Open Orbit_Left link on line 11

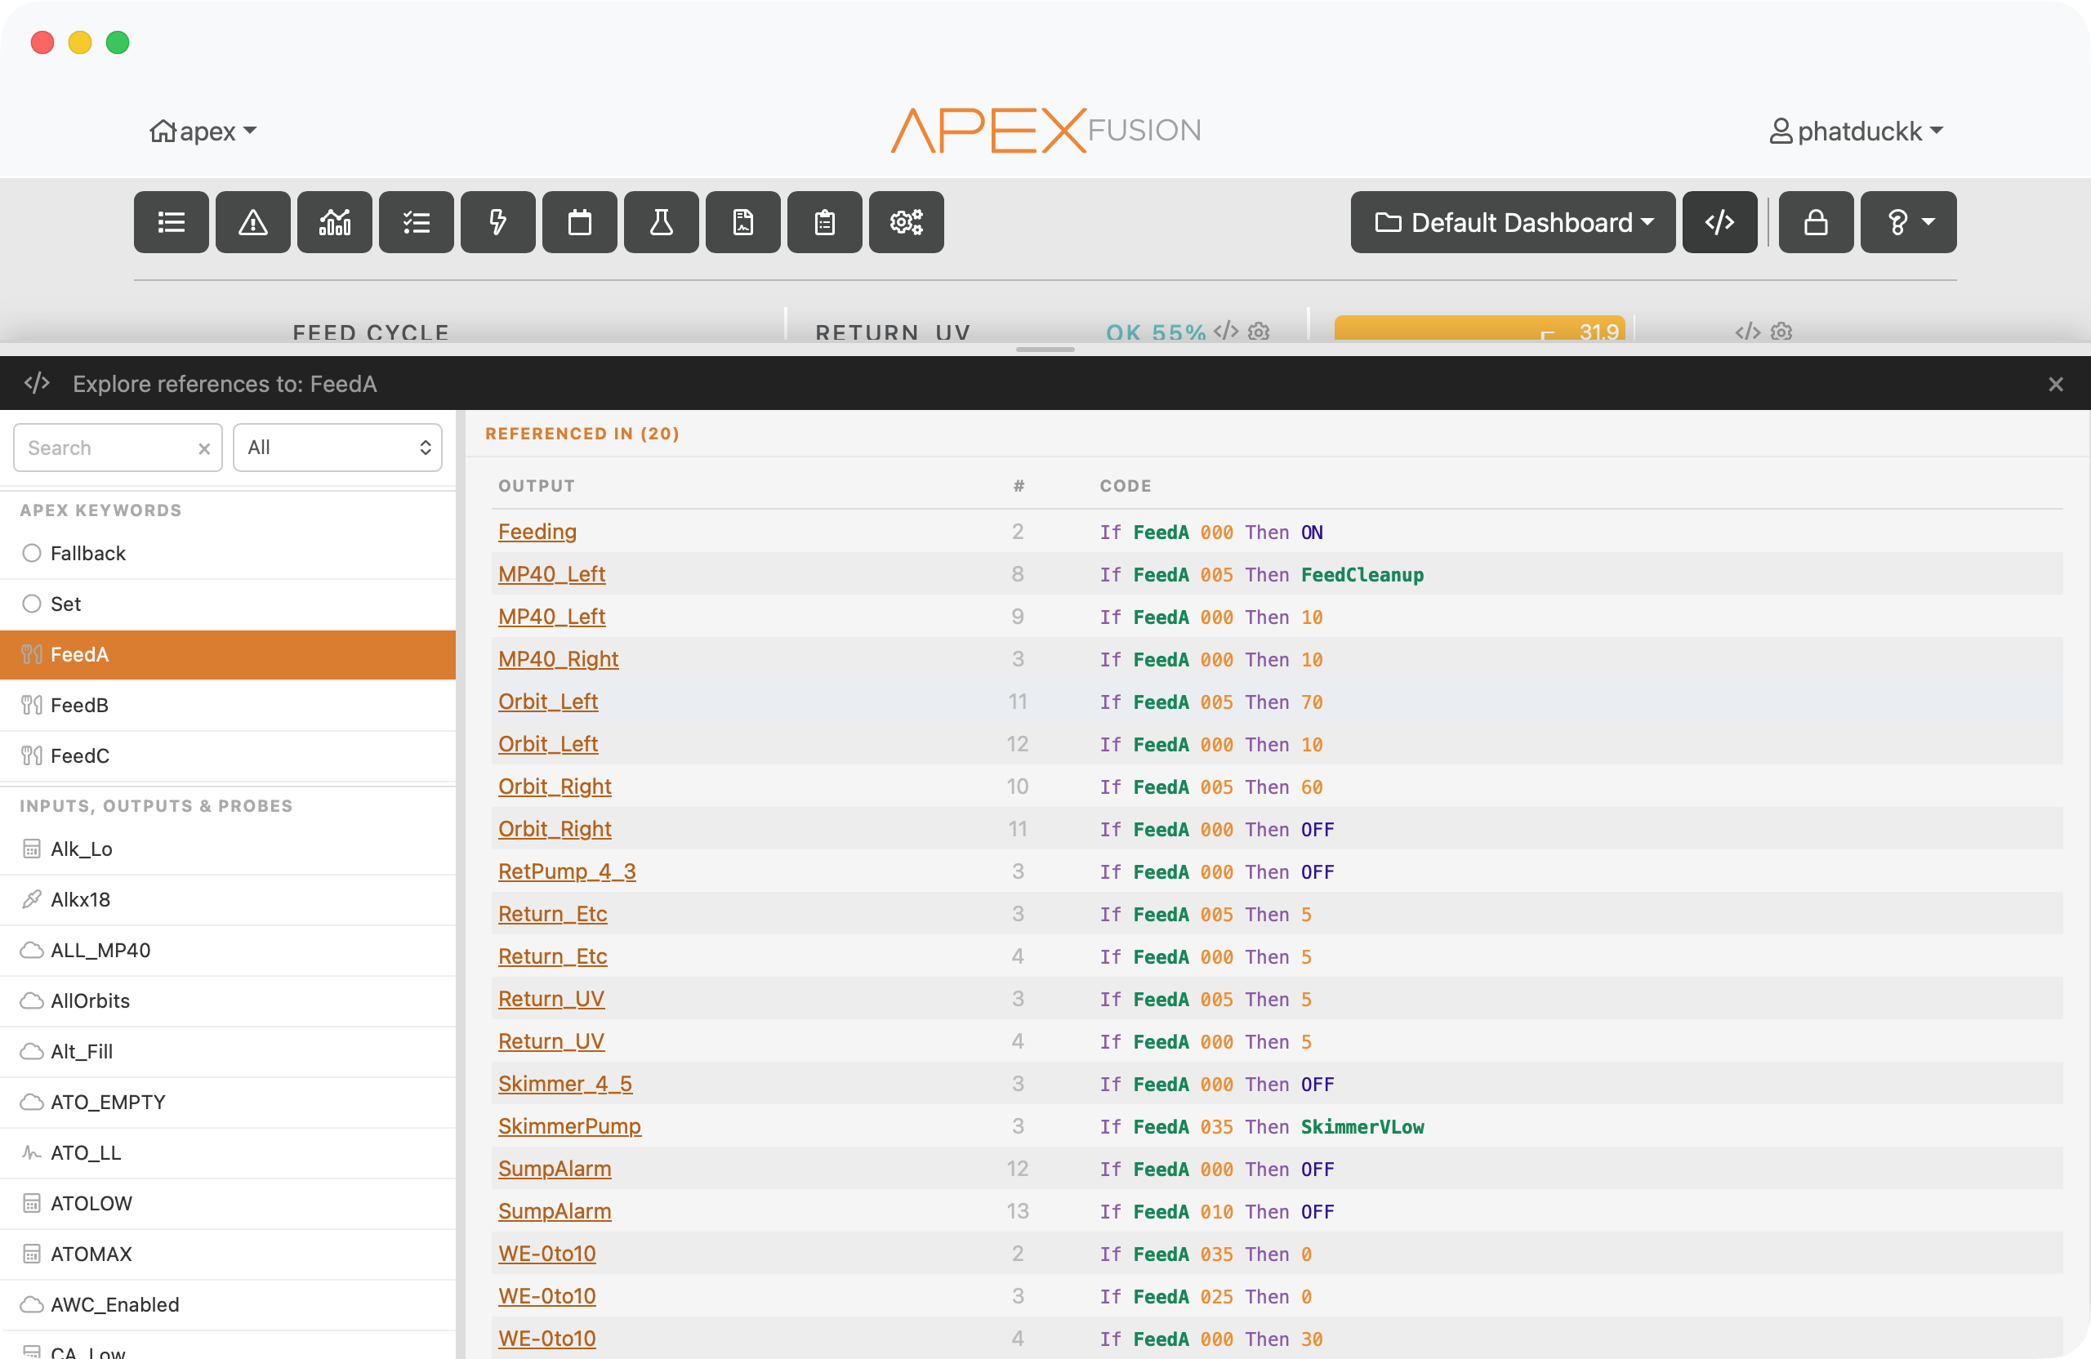coord(548,701)
